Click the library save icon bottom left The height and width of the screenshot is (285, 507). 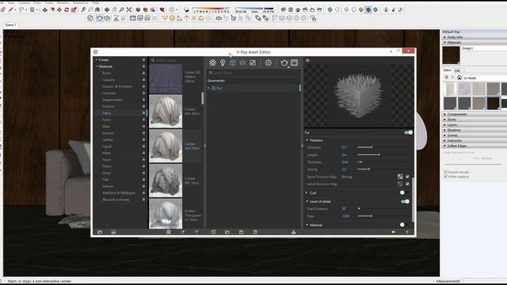tap(113, 232)
